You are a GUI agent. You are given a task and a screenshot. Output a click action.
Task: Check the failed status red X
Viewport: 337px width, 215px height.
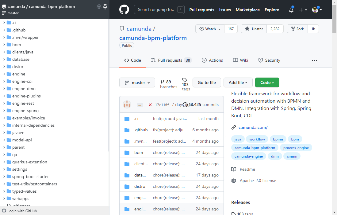click(x=150, y=105)
